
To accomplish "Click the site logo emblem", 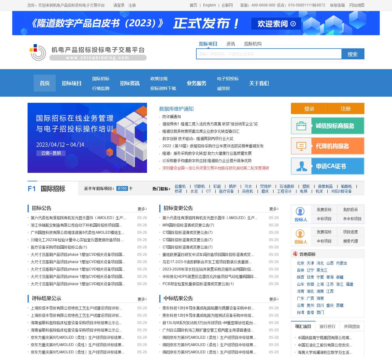I will point(38,52).
